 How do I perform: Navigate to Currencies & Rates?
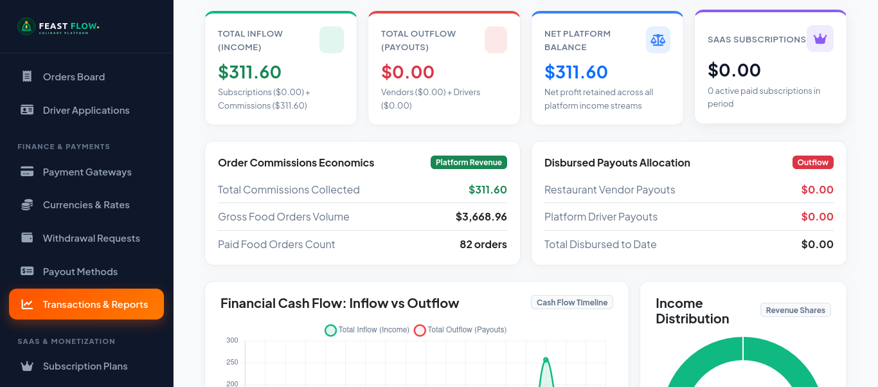pyautogui.click(x=86, y=204)
